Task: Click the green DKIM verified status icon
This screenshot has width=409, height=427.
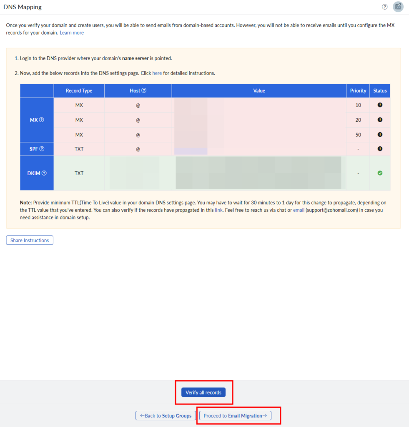Action: point(380,173)
